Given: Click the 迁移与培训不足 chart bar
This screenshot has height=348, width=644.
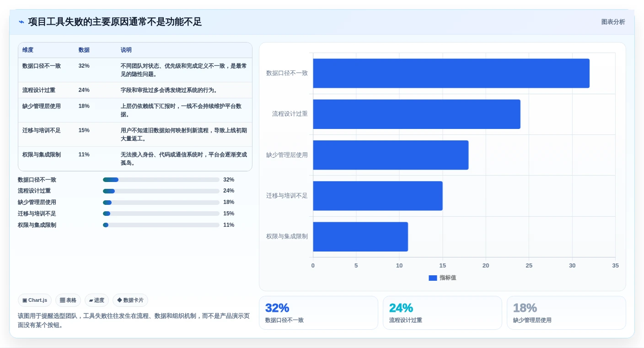Looking at the screenshot, I should point(378,196).
